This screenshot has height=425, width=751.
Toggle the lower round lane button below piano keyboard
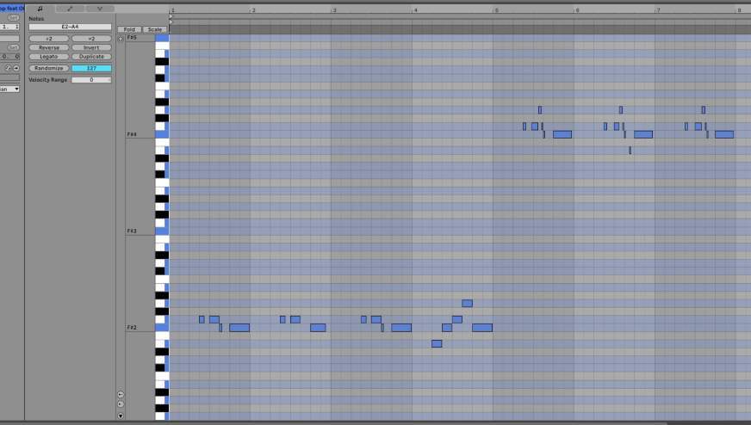point(121,404)
